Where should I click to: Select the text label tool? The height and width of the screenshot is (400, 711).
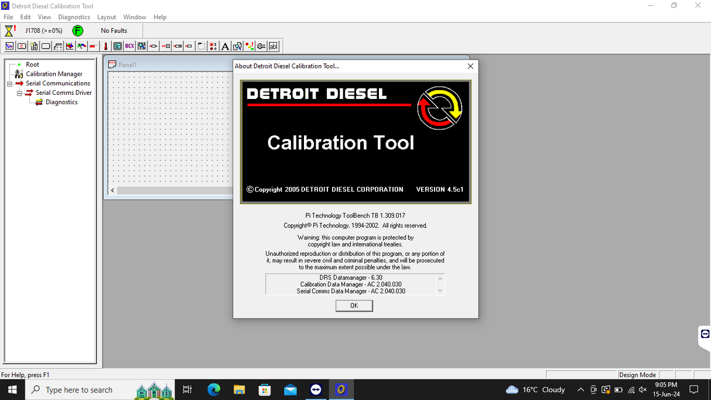225,46
